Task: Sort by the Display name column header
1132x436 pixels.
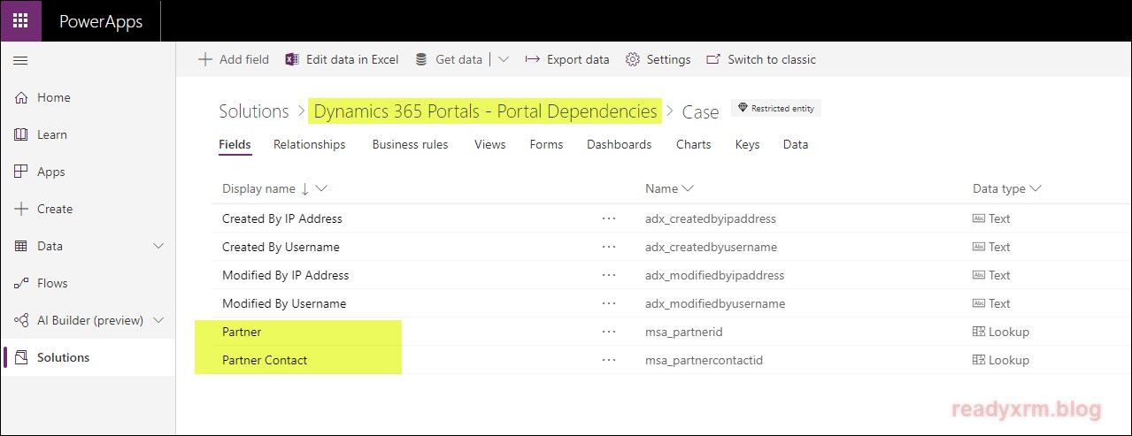Action: point(258,188)
